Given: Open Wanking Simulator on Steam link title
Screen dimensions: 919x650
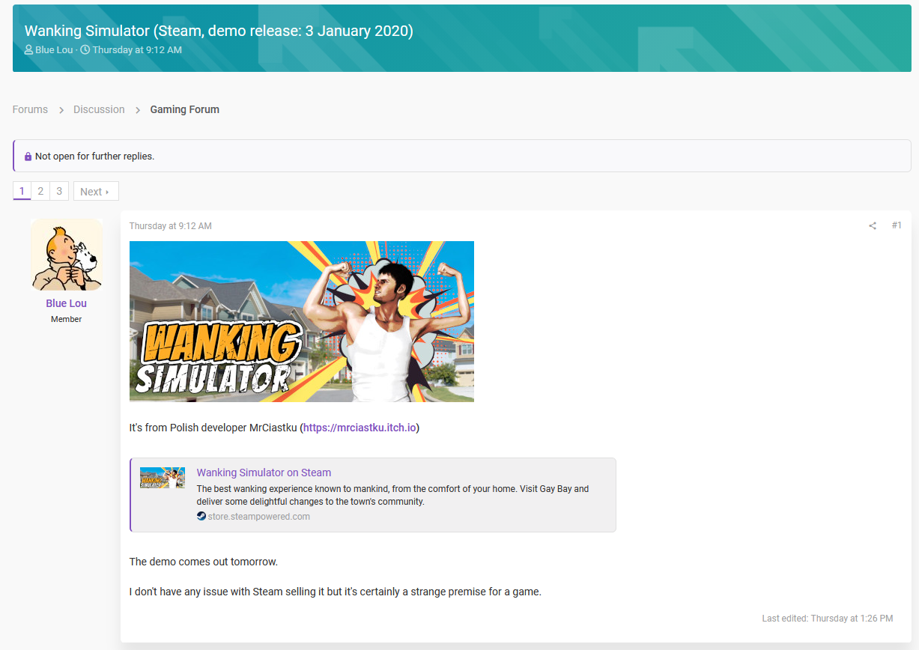Looking at the screenshot, I should [x=264, y=473].
